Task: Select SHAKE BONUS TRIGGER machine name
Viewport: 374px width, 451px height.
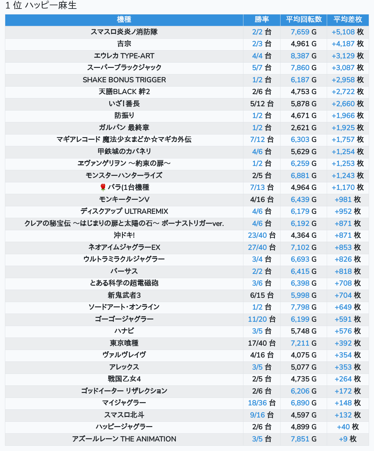Action: (124, 80)
